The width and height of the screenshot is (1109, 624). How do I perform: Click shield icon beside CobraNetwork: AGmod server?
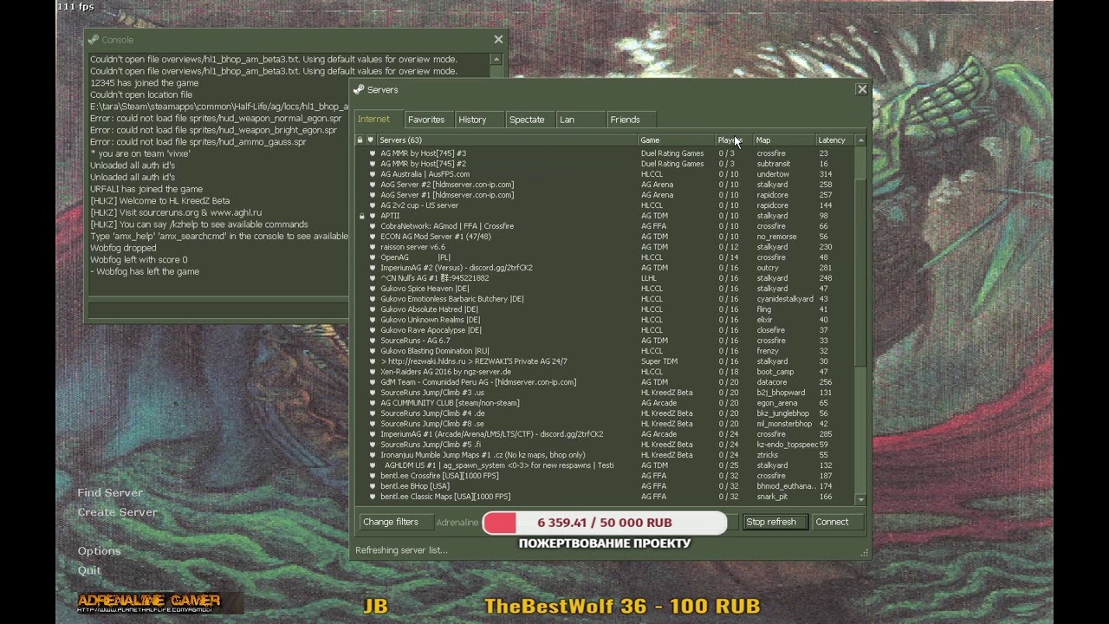(x=373, y=226)
